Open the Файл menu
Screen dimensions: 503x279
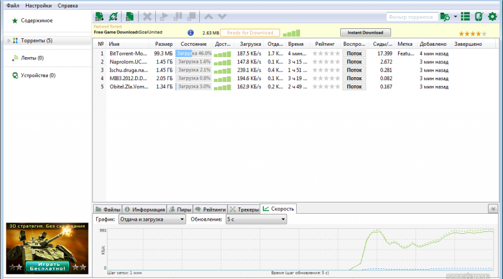coord(13,6)
